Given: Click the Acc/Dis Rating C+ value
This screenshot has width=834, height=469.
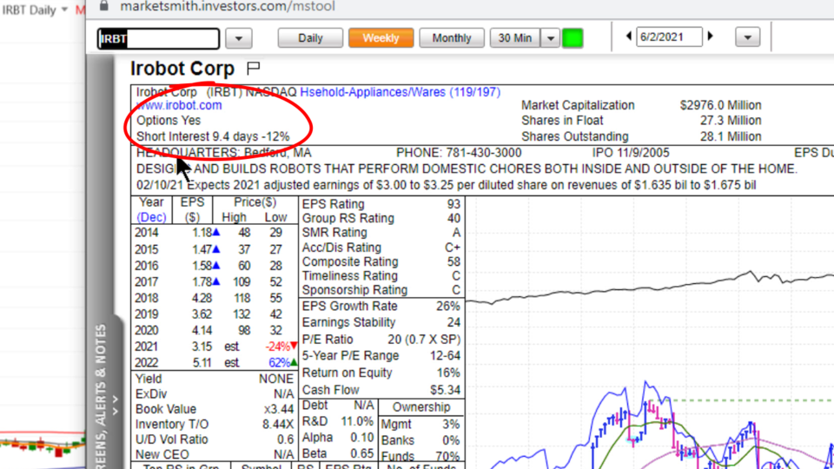Looking at the screenshot, I should click(x=453, y=248).
